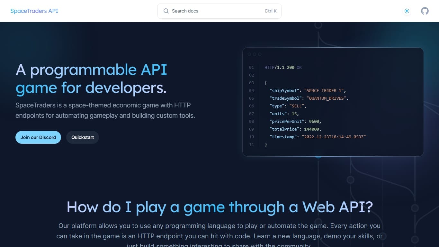Toggle the light/dark theme sun icon
Screen dimensions: 439x247
click(x=407, y=11)
